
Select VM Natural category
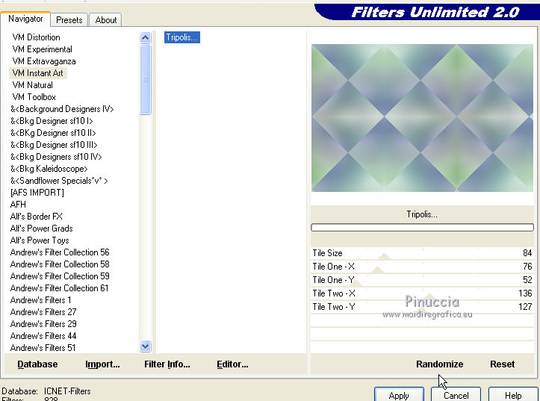[32, 85]
